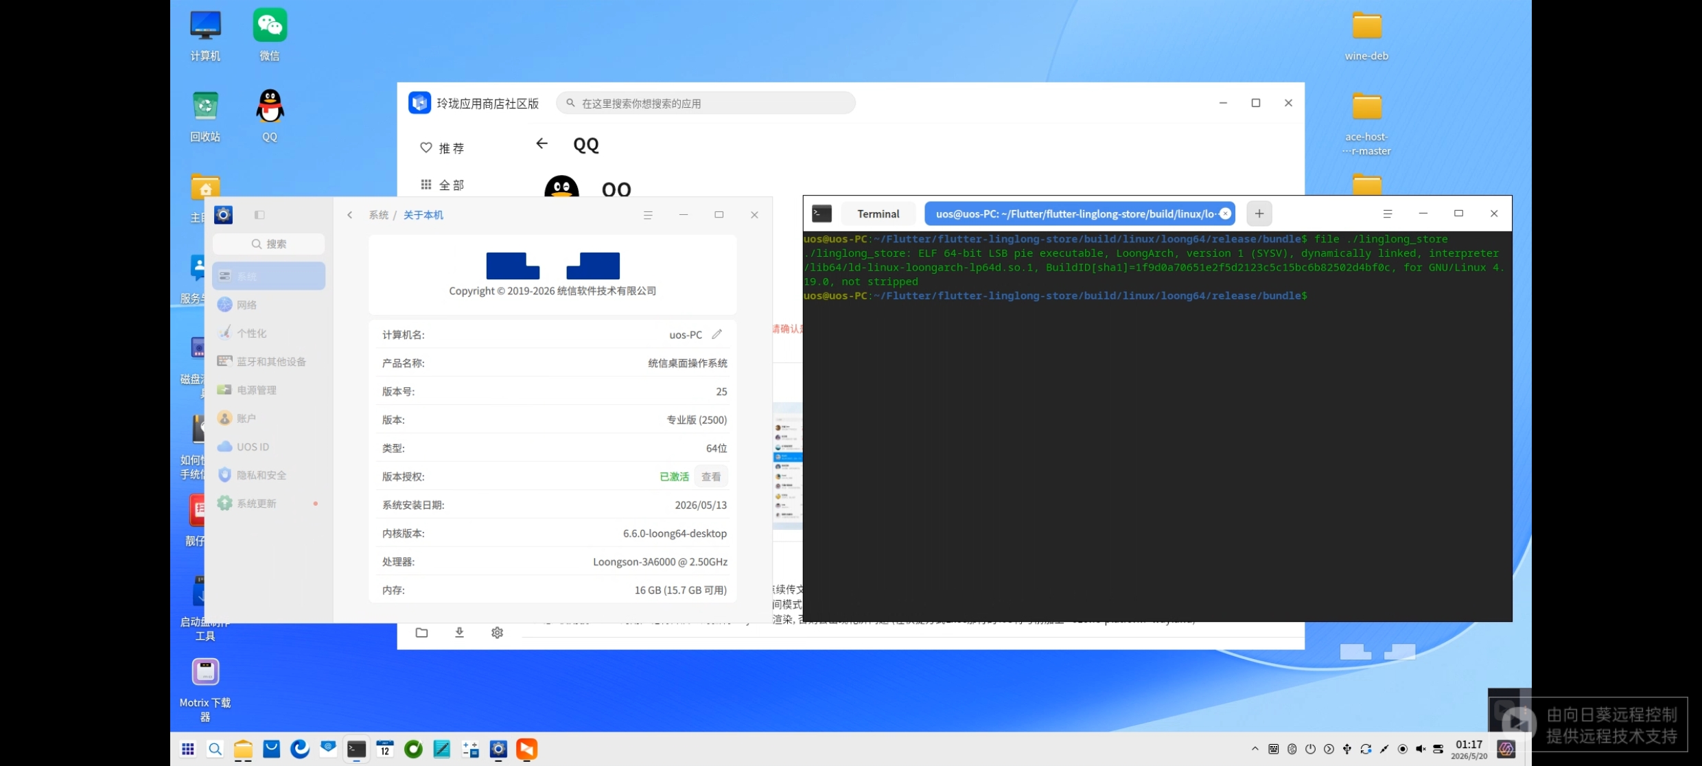Image resolution: width=1702 pixels, height=766 pixels.
Task: Click the 查看 button for license authorization
Action: coord(711,476)
